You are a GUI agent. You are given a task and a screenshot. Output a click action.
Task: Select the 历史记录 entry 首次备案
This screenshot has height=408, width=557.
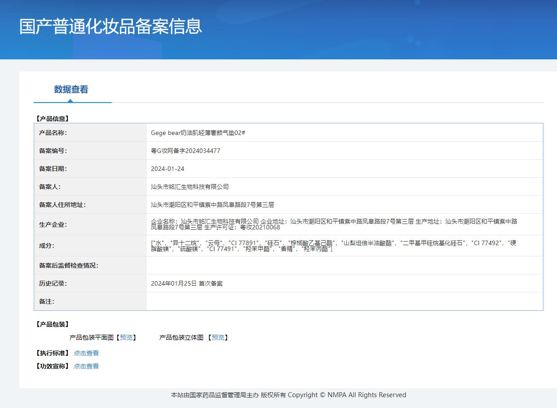[x=188, y=283]
